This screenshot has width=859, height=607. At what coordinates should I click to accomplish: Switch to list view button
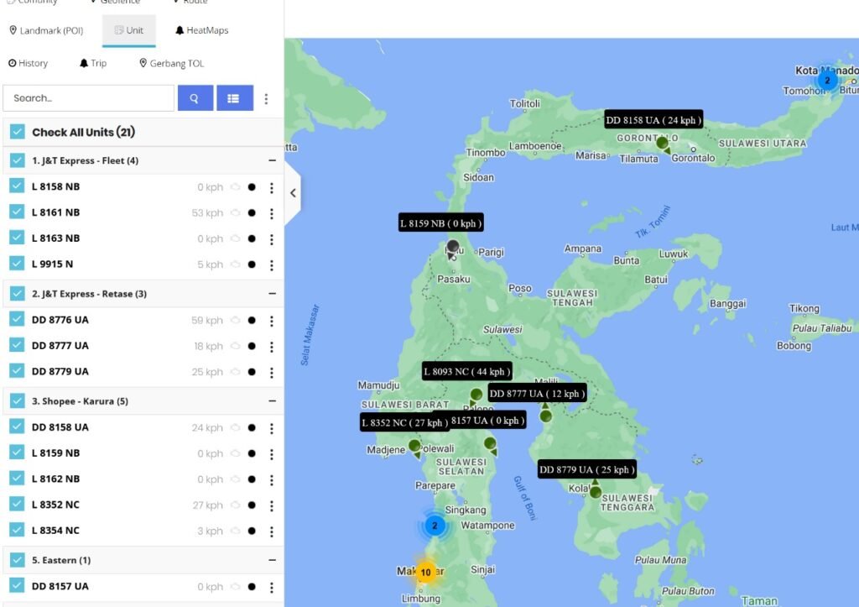235,98
